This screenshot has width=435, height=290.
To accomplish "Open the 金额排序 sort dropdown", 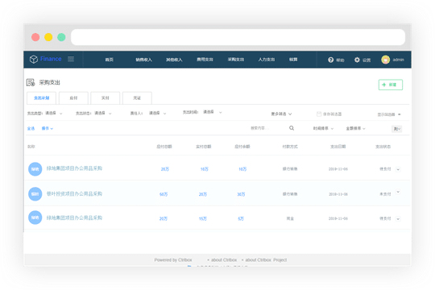I will coord(356,129).
